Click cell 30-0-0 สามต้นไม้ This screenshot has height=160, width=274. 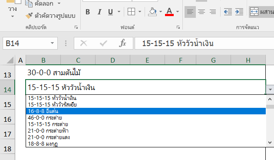pyautogui.click(x=145, y=72)
